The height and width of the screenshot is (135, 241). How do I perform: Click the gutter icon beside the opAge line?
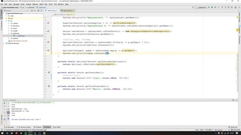click(x=48, y=51)
